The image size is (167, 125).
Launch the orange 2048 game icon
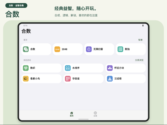57,49
